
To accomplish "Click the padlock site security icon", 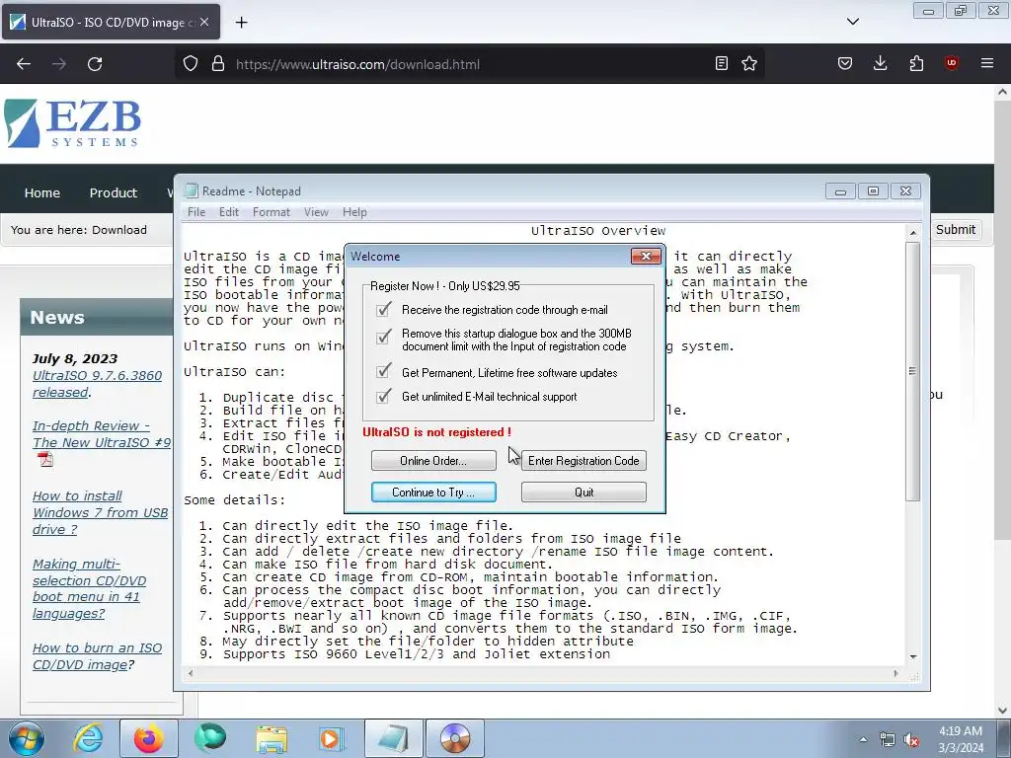I will click(x=218, y=64).
